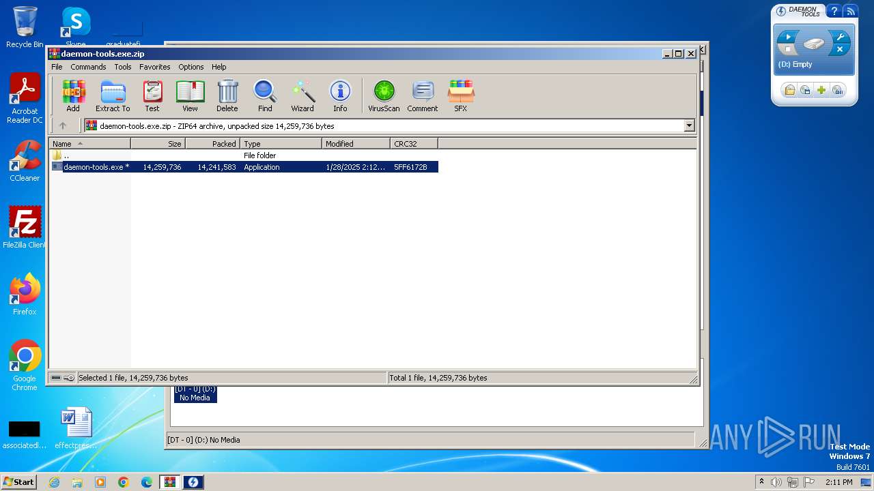The height and width of the screenshot is (491, 874).
Task: Select Acrobat Reader DC desktop icon
Action: pyautogui.click(x=25, y=98)
